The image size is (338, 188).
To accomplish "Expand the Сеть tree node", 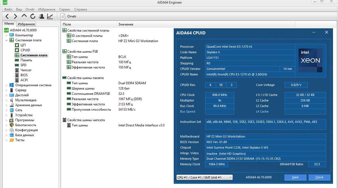I will tap(7, 110).
